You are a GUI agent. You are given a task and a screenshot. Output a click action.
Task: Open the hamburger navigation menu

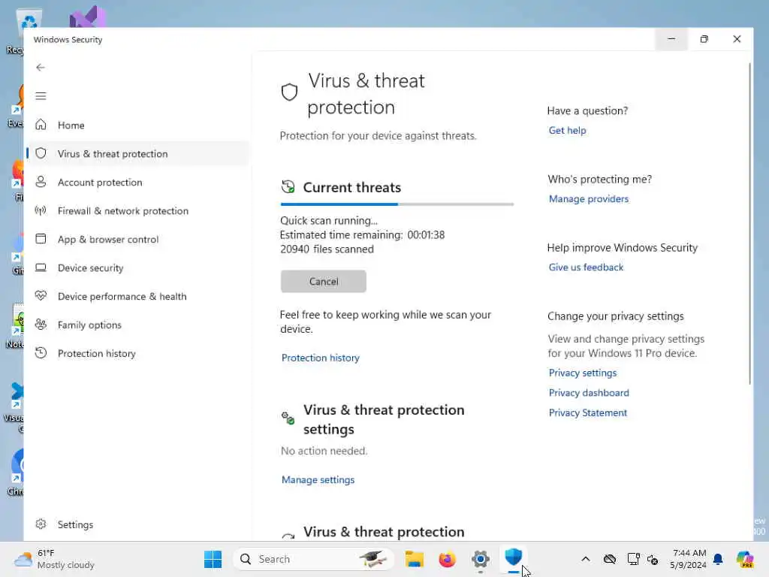(41, 96)
